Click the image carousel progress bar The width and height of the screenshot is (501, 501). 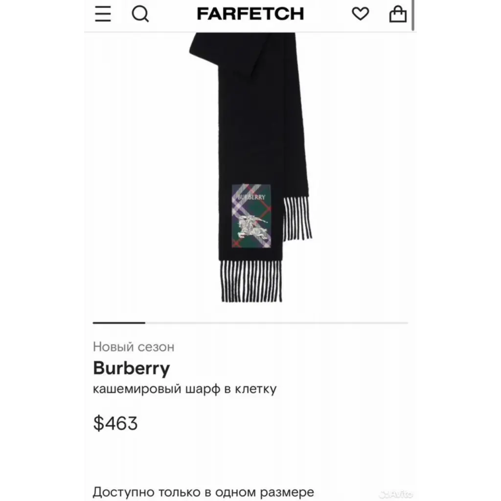(x=250, y=323)
